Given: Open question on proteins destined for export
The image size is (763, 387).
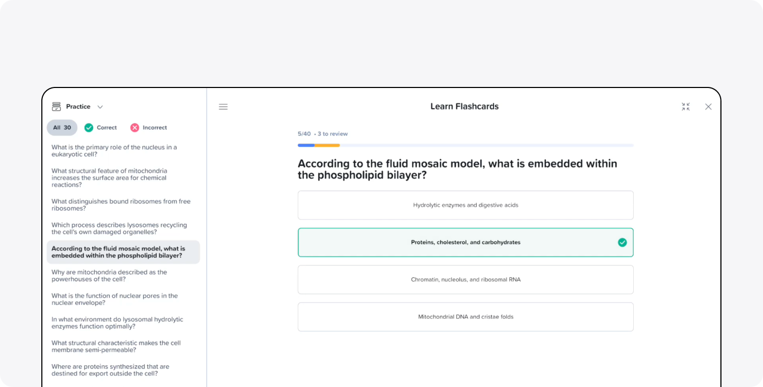Looking at the screenshot, I should 110,370.
